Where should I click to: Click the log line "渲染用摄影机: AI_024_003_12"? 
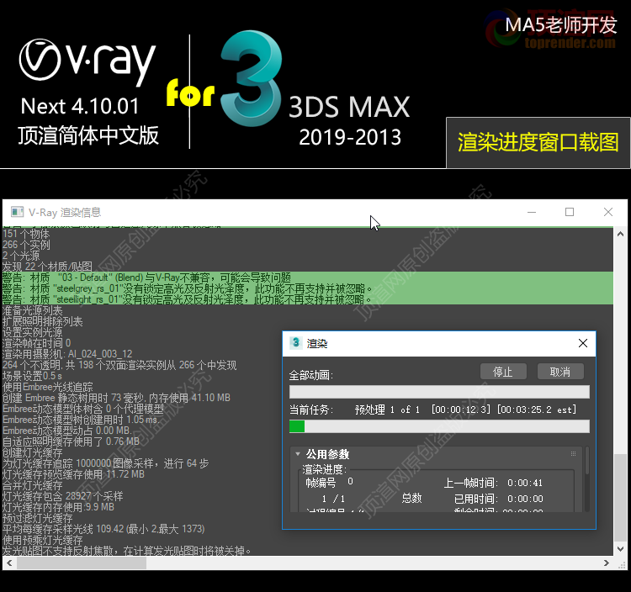(67, 354)
